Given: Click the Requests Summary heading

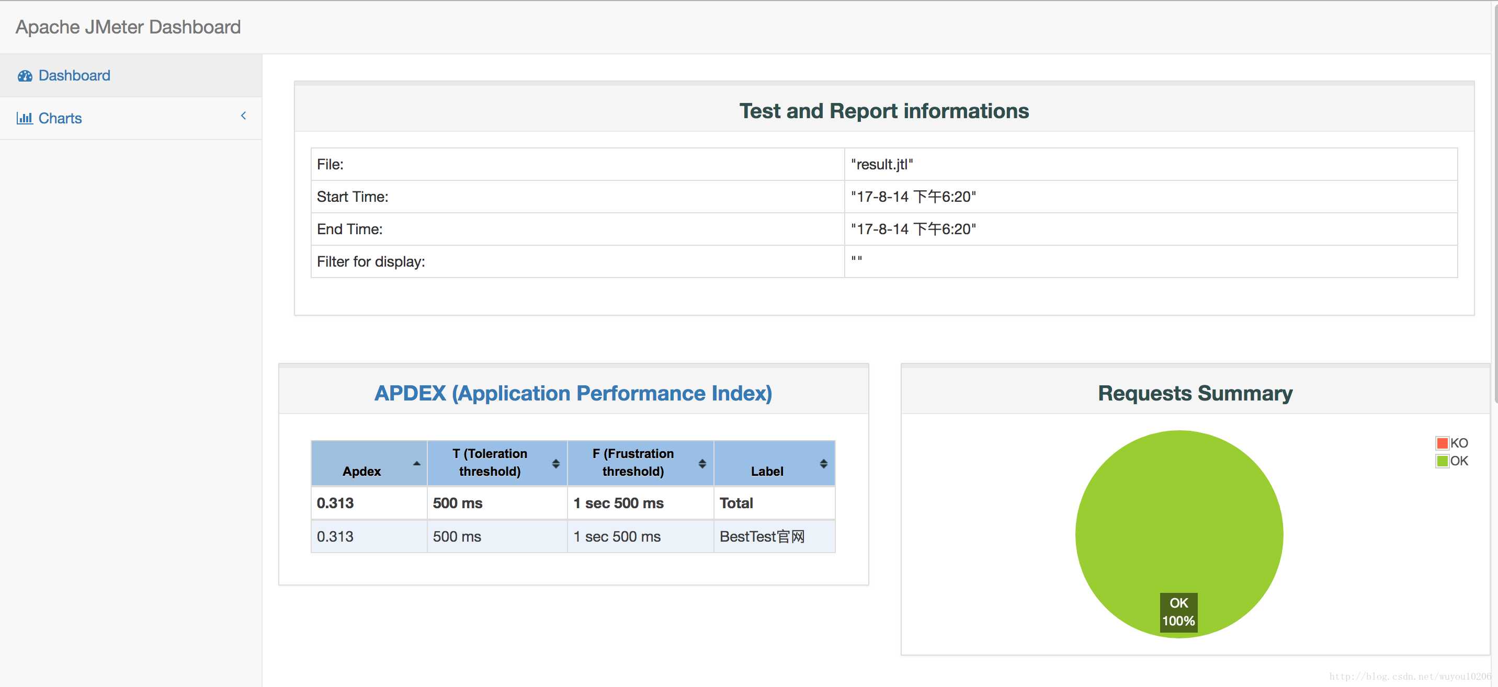Looking at the screenshot, I should point(1195,394).
